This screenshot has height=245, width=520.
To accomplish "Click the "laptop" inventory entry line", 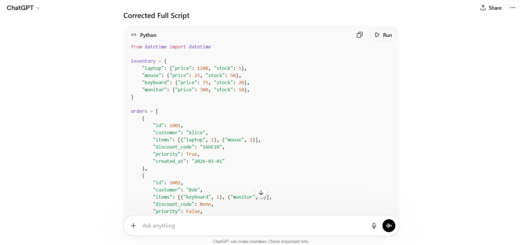I will [x=194, y=68].
